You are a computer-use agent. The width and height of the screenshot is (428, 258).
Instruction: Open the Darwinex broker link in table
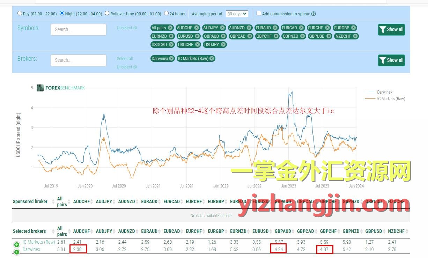coord(31,249)
